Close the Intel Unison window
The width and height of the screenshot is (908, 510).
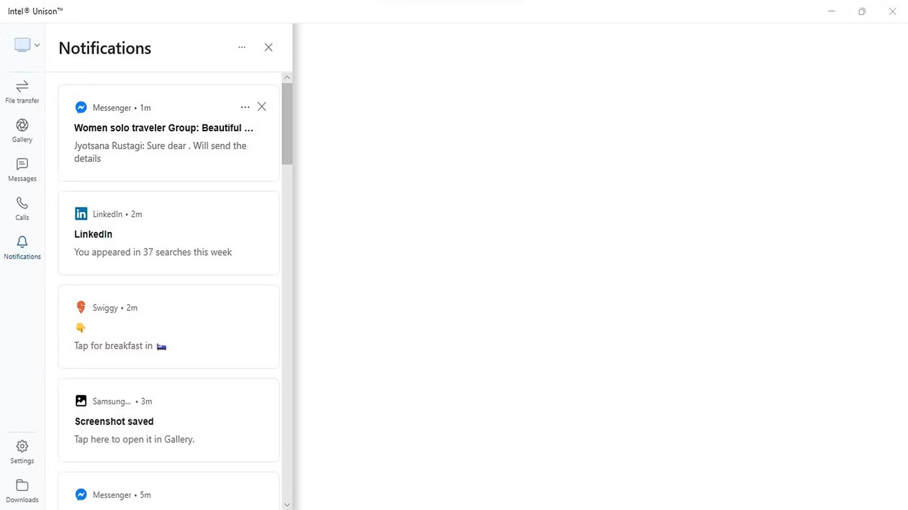892,11
